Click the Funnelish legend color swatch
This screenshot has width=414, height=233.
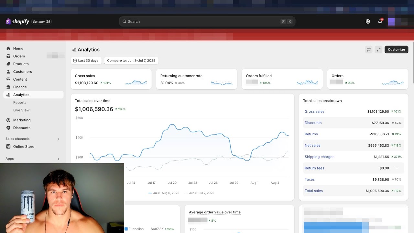[x=126, y=229]
